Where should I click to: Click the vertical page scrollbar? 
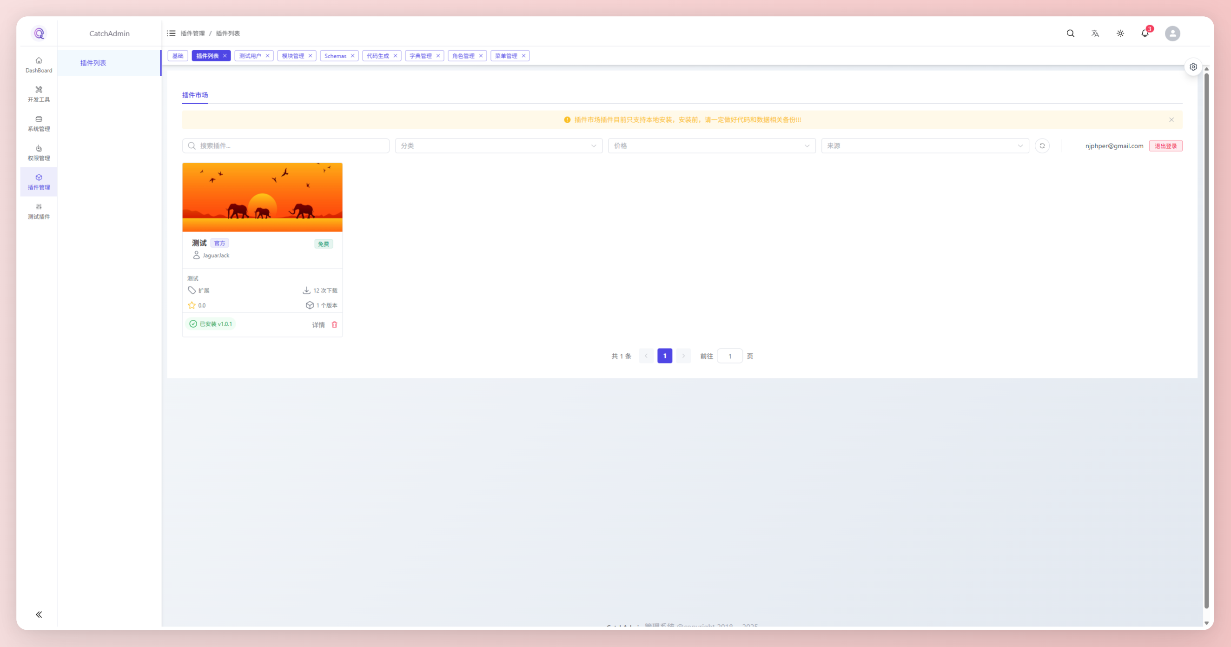[x=1206, y=335]
